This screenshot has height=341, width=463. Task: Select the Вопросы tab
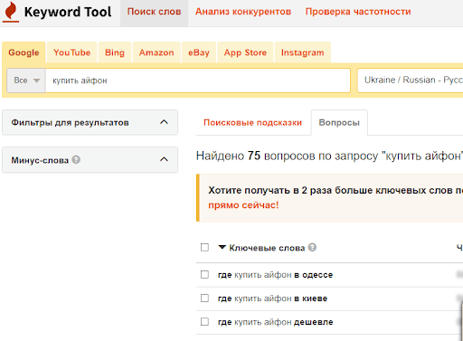339,122
